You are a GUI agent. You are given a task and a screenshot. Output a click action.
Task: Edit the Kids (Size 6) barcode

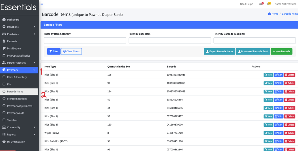tap(279, 83)
